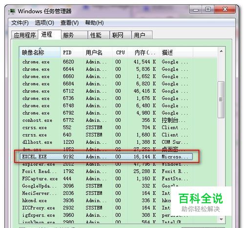The width and height of the screenshot is (244, 228).
Task: Open the 选项(O) menu
Action: coord(44,23)
